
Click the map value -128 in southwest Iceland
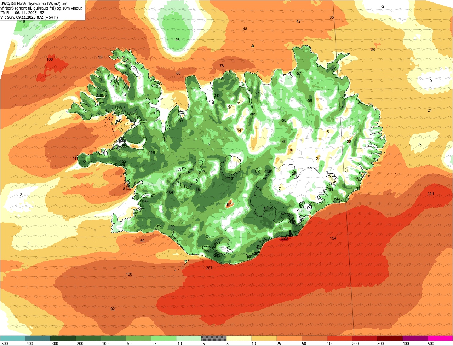(x=144, y=201)
